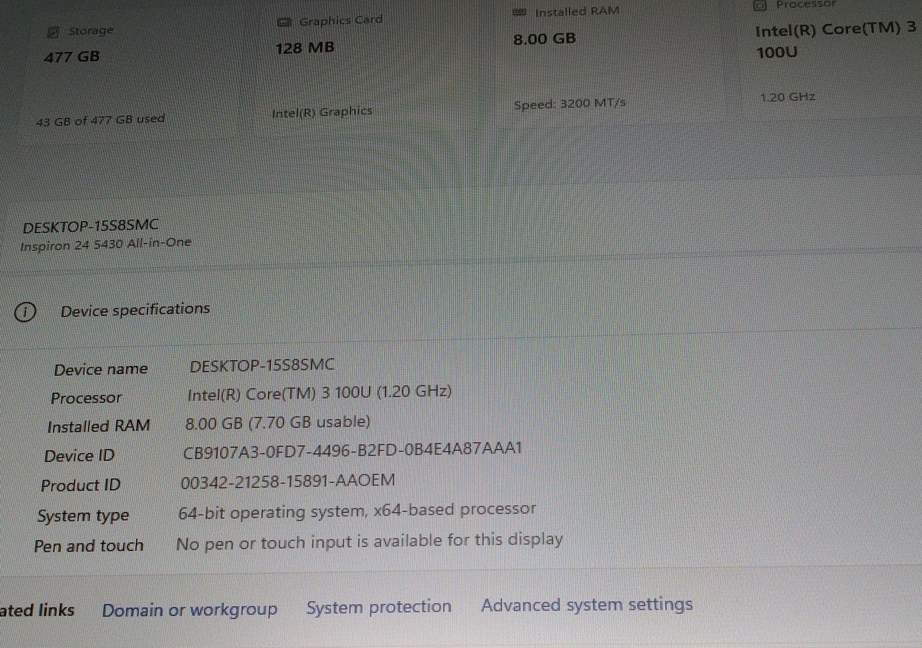The width and height of the screenshot is (922, 648).
Task: Click the Device specifications info icon
Action: pos(25,312)
